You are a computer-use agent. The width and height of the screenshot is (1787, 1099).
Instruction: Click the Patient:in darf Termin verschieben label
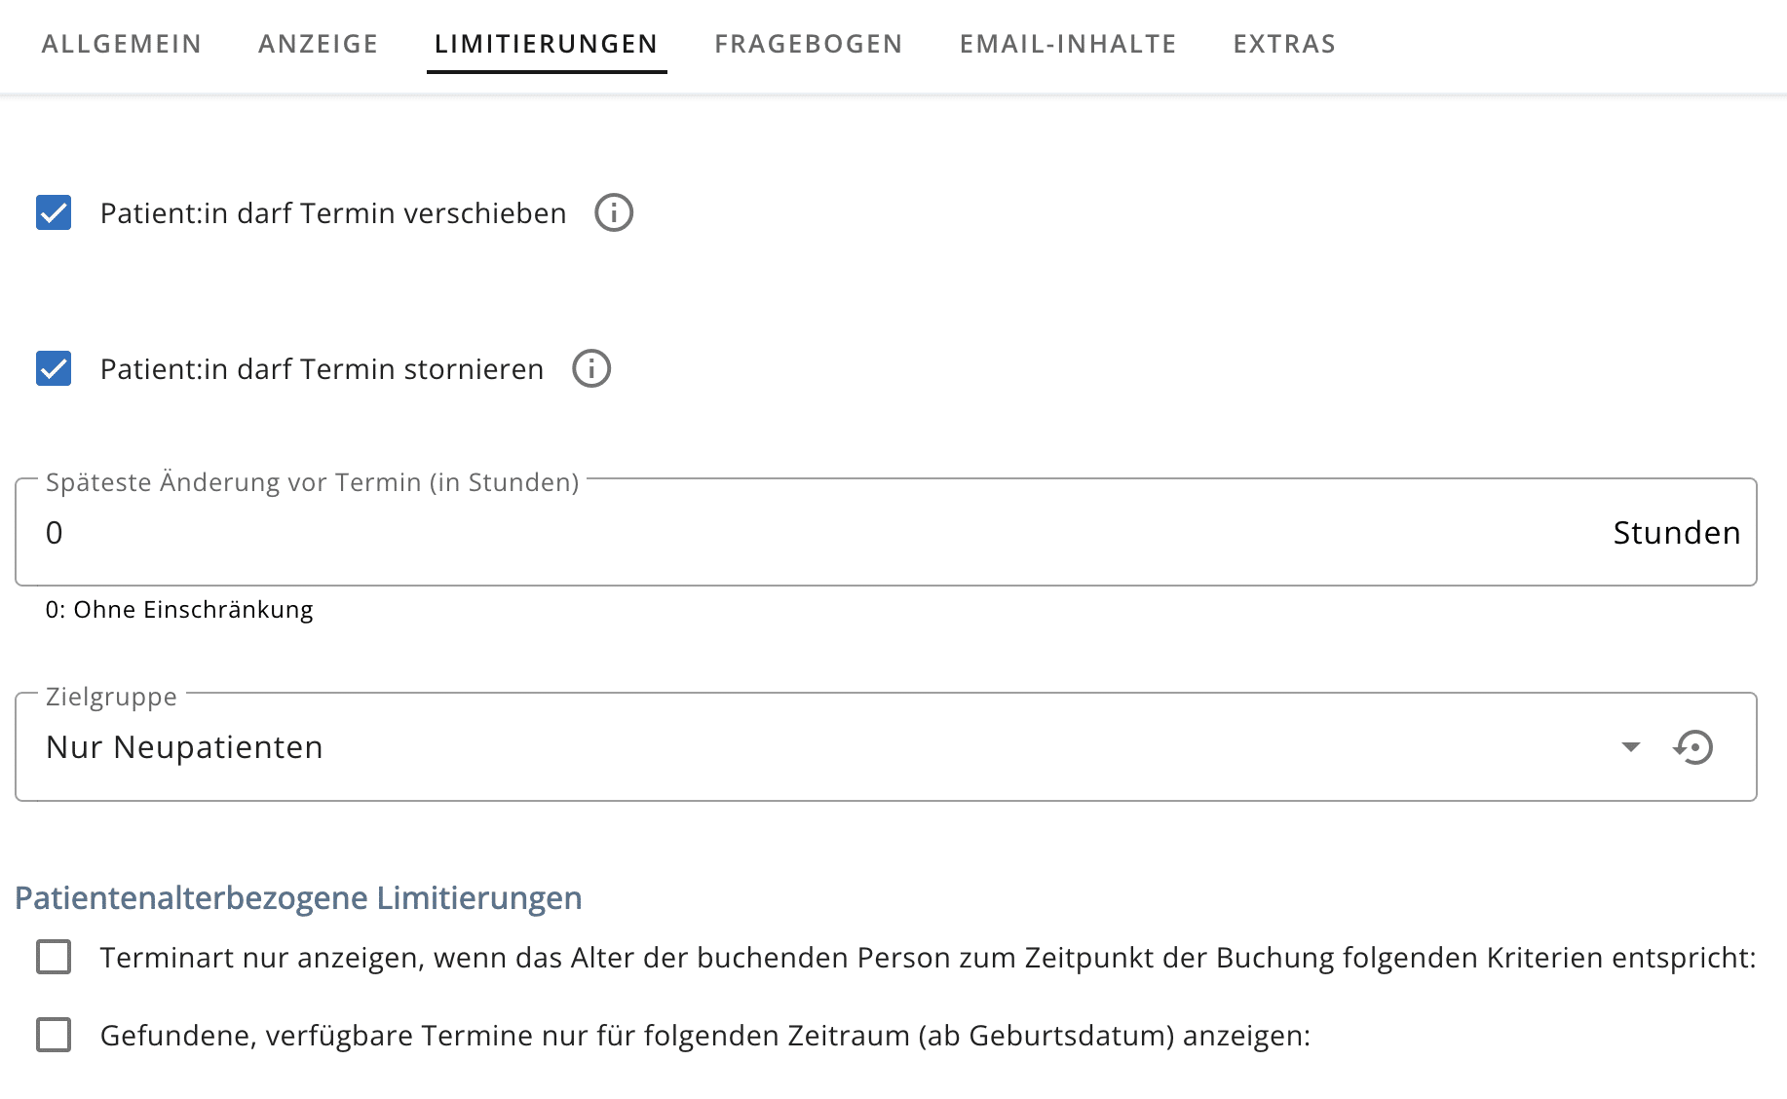click(x=333, y=213)
